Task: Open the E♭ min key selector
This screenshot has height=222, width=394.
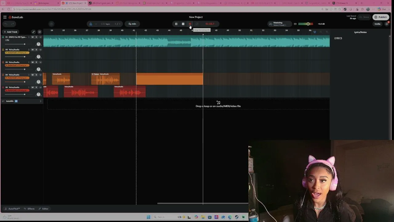Action: point(132,24)
